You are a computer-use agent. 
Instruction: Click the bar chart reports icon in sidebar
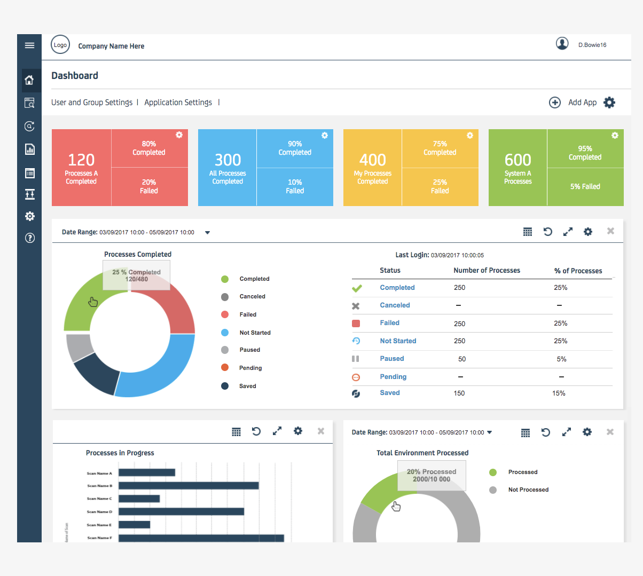point(29,149)
